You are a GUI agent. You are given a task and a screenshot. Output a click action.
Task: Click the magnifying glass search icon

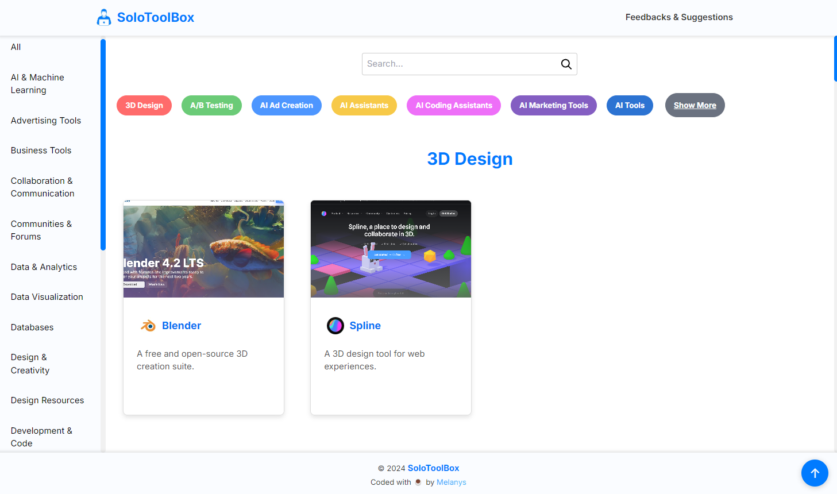click(x=566, y=64)
